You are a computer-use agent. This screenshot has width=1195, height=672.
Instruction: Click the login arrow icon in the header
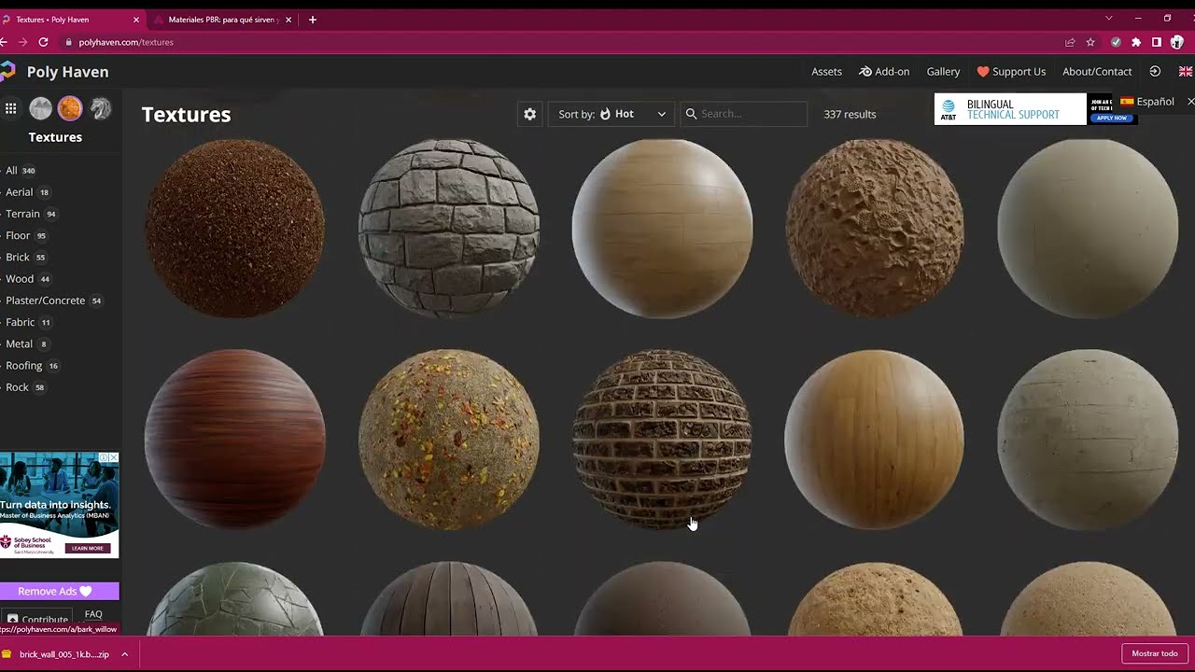pos(1155,71)
